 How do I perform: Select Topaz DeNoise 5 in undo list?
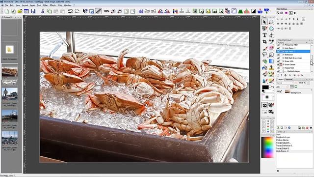click(x=285, y=146)
